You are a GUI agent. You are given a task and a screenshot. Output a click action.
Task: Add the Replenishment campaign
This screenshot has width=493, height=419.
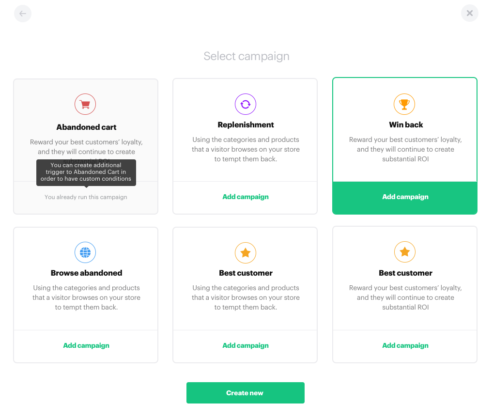(x=246, y=197)
